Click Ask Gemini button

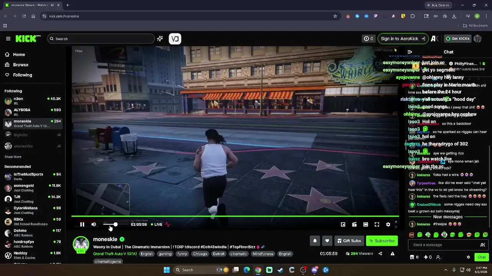(437, 5)
